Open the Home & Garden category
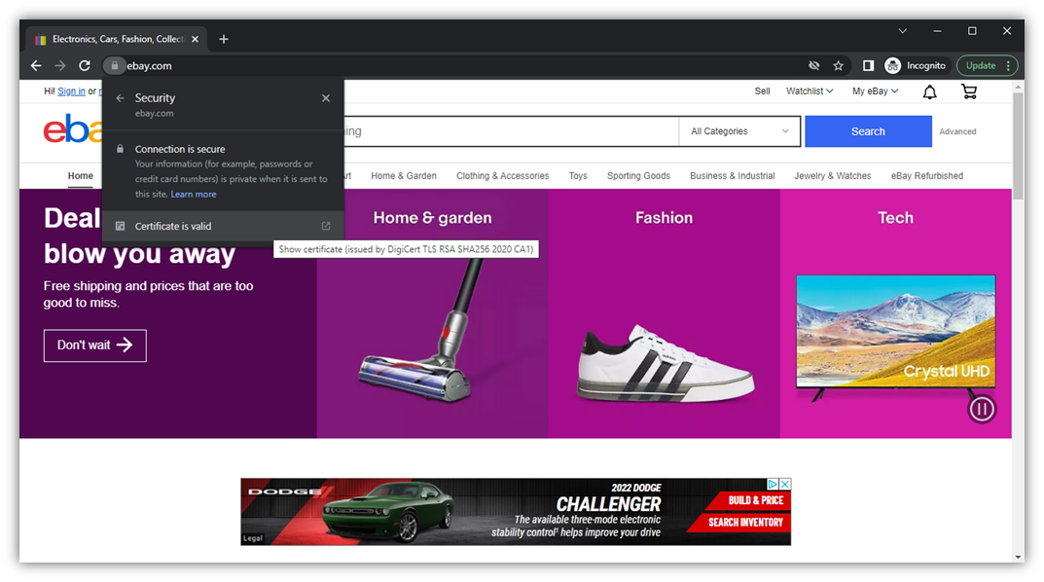The width and height of the screenshot is (1044, 582). (404, 176)
